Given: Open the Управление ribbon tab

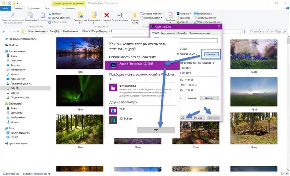Looking at the screenshot, I should tap(69, 8).
